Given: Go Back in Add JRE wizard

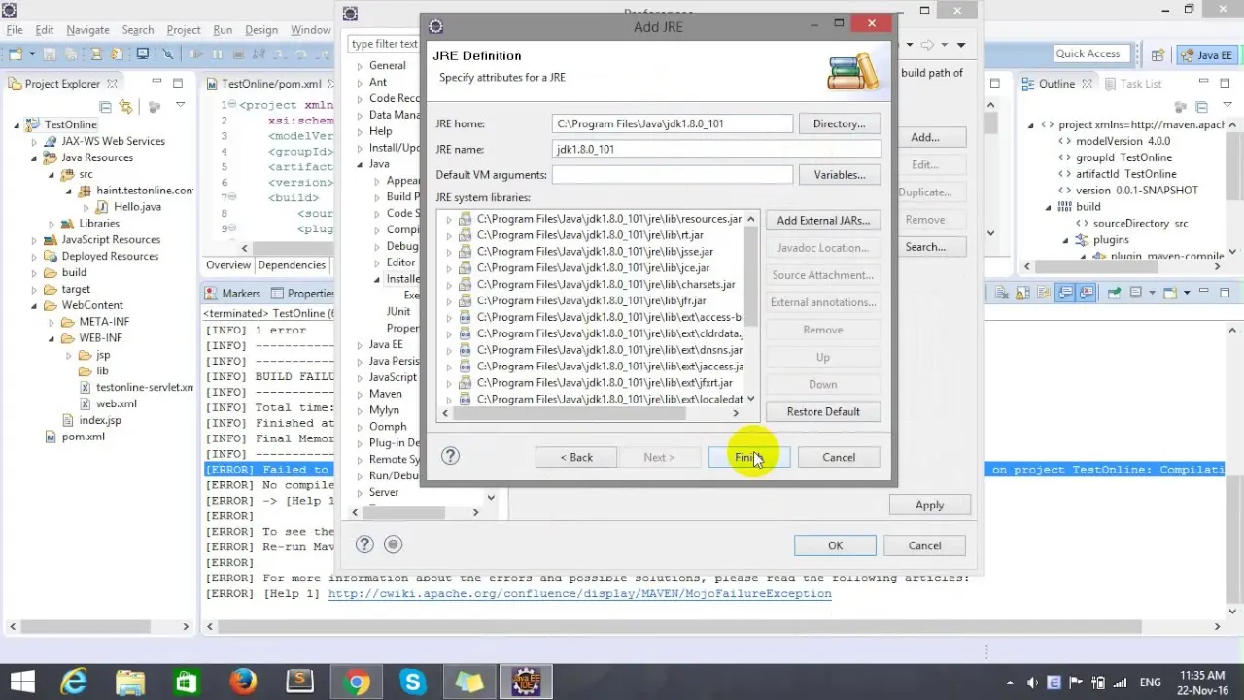Looking at the screenshot, I should coord(576,457).
